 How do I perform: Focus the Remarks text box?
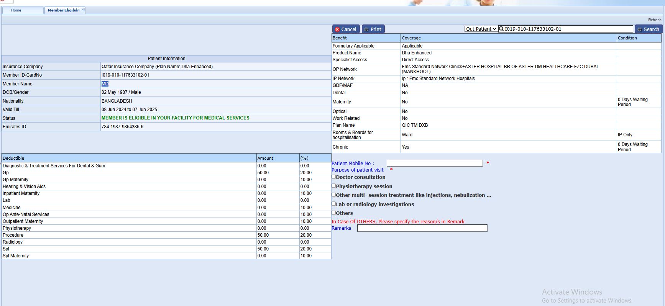pyautogui.click(x=422, y=228)
